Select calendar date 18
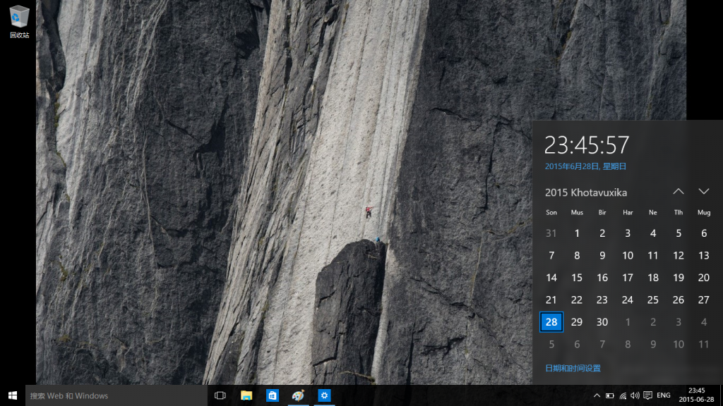723x406 pixels. 653,278
